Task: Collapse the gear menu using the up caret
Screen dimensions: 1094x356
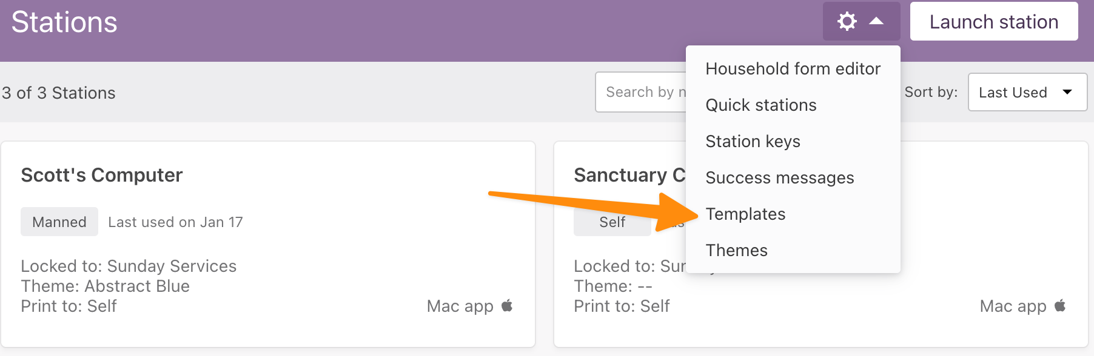Action: pyautogui.click(x=876, y=21)
